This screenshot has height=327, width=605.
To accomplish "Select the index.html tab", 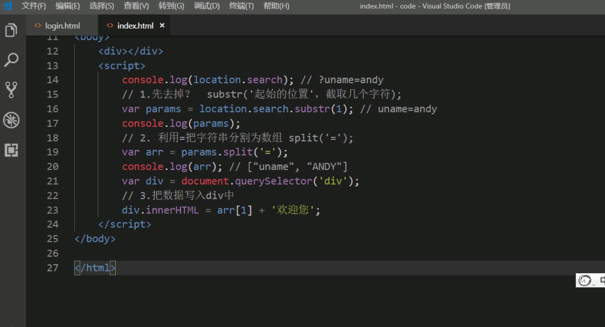I will (135, 25).
